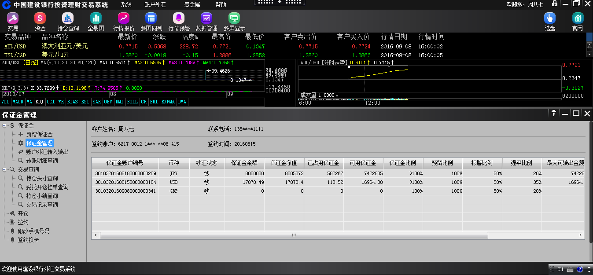The height and width of the screenshot is (275, 593).
Task: Open the 账户外汇 menu
Action: pyautogui.click(x=155, y=4)
